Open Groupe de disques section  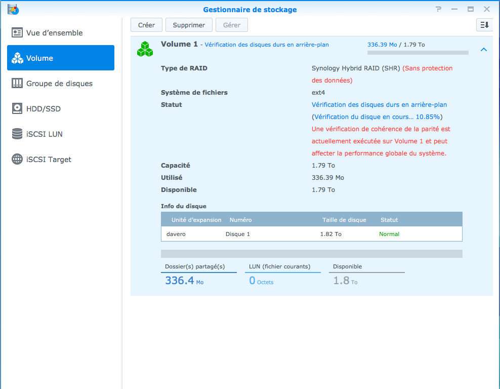(61, 83)
